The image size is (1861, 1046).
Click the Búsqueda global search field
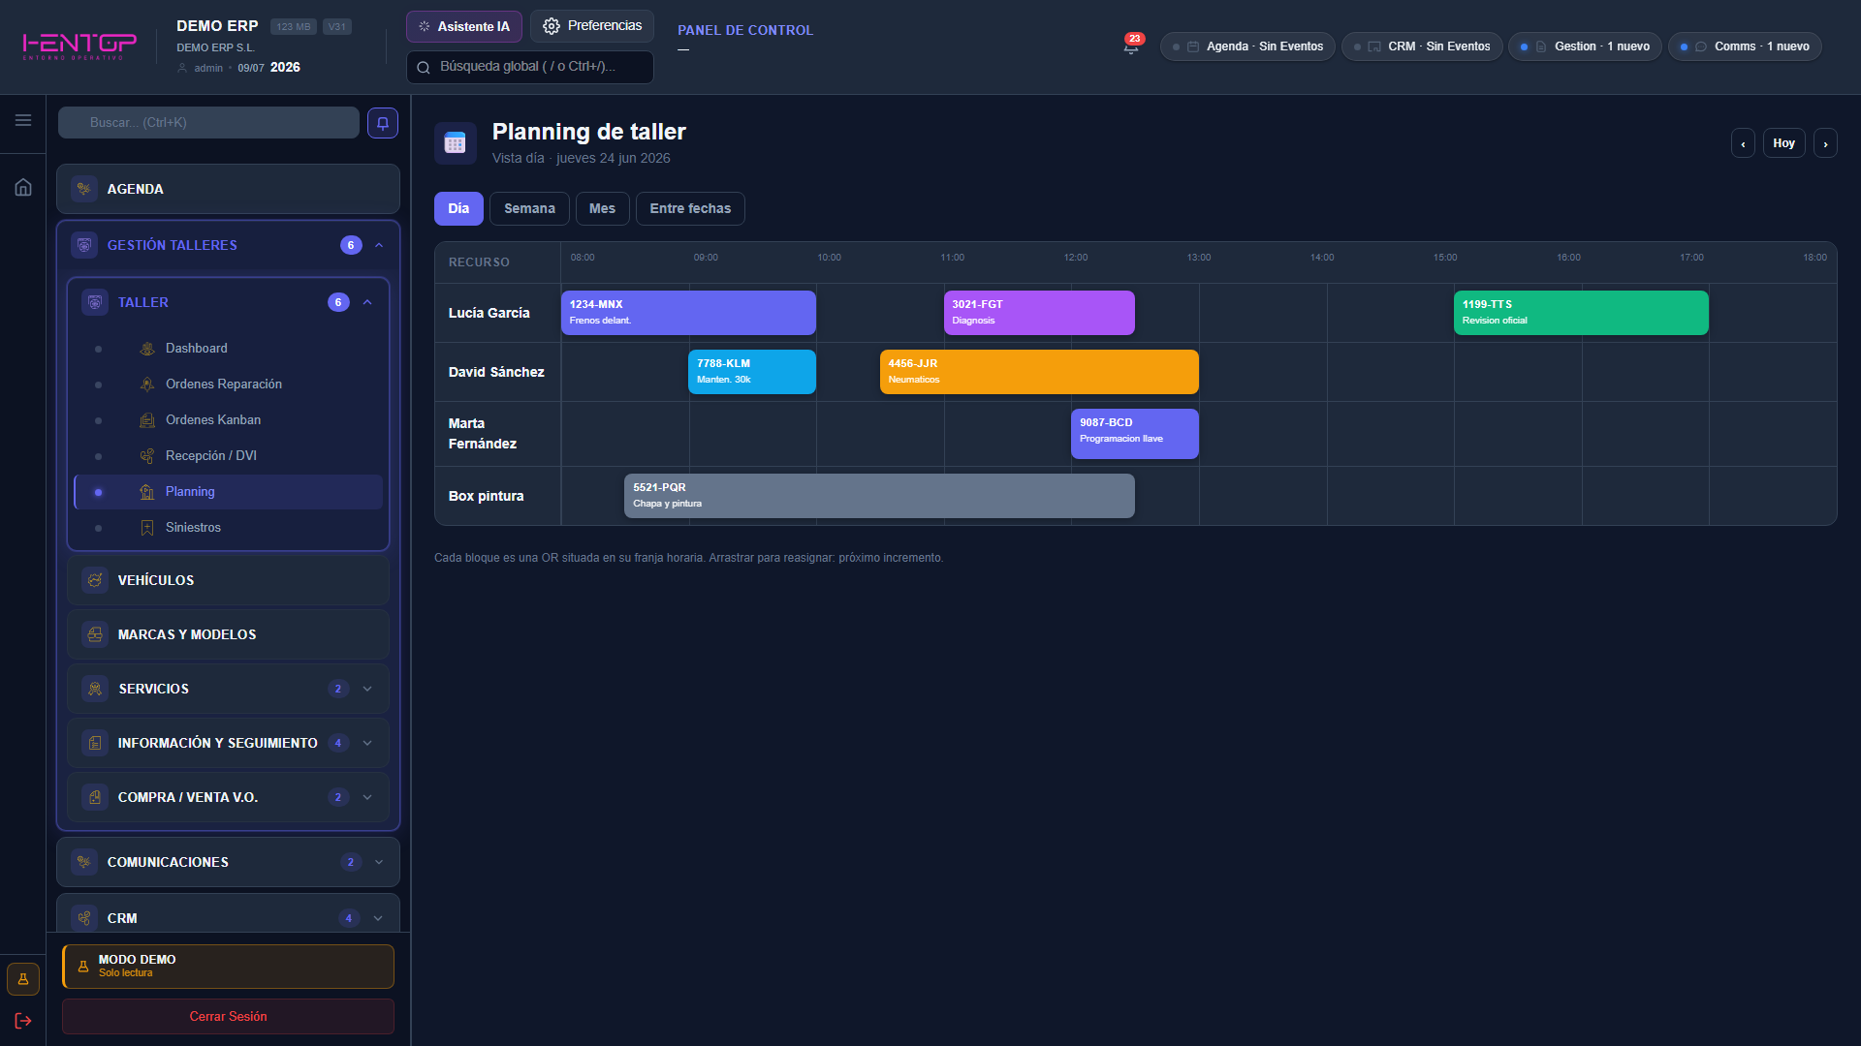coord(530,67)
